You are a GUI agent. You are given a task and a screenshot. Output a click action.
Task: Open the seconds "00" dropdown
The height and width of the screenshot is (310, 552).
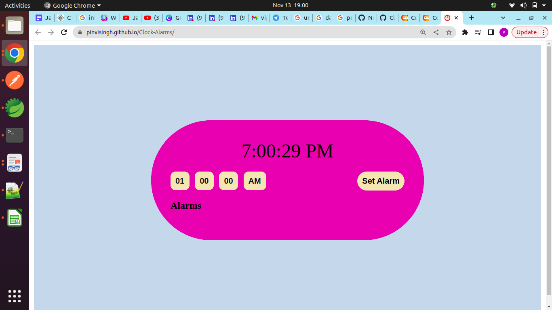pyautogui.click(x=228, y=181)
